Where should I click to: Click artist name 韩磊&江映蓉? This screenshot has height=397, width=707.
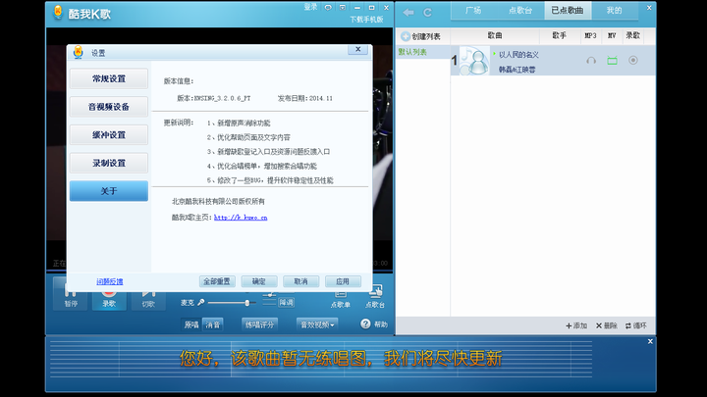click(x=517, y=70)
